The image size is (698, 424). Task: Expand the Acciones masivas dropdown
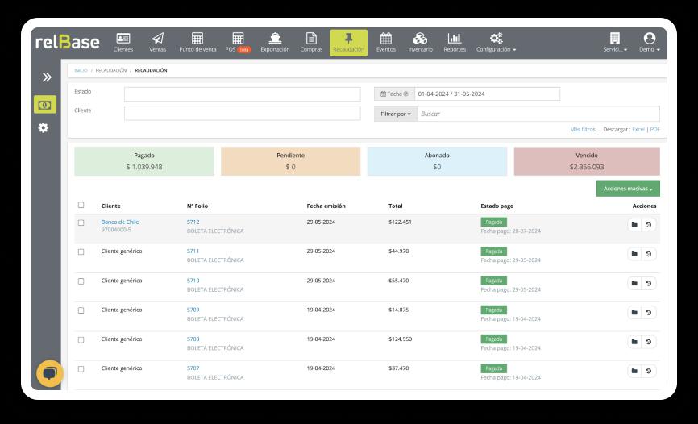(x=628, y=189)
